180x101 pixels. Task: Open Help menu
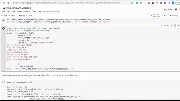point(39,11)
